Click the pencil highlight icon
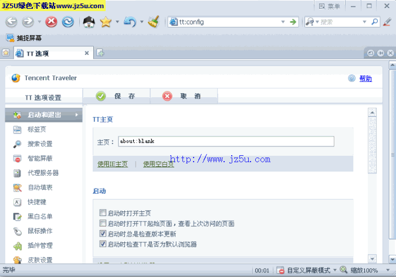The width and height of the screenshot is (396, 277). (387, 22)
